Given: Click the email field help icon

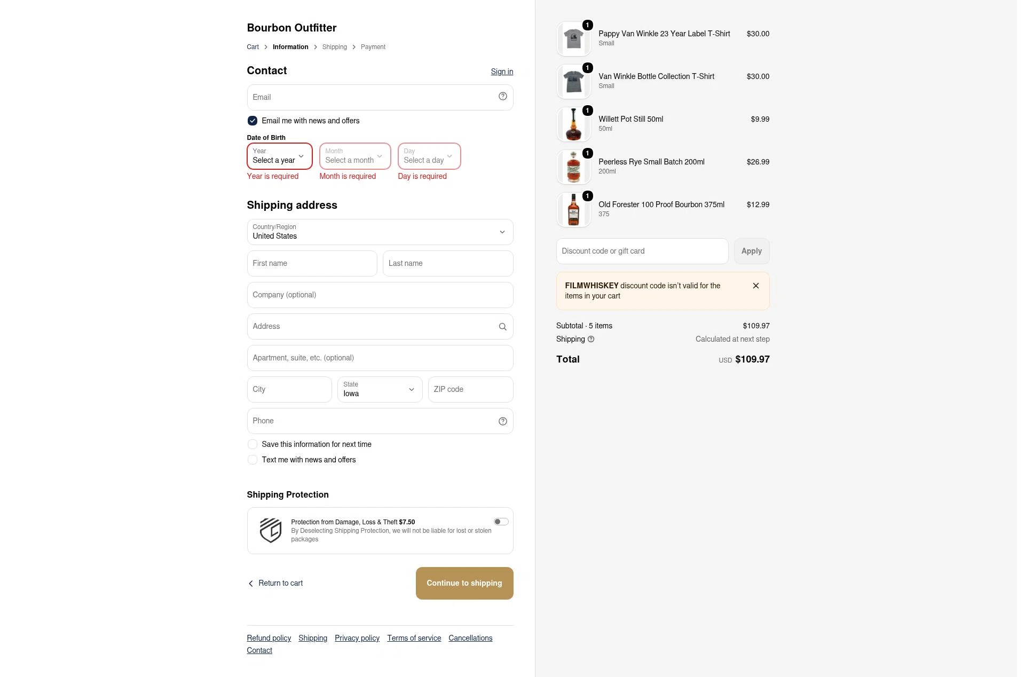Looking at the screenshot, I should 502,97.
